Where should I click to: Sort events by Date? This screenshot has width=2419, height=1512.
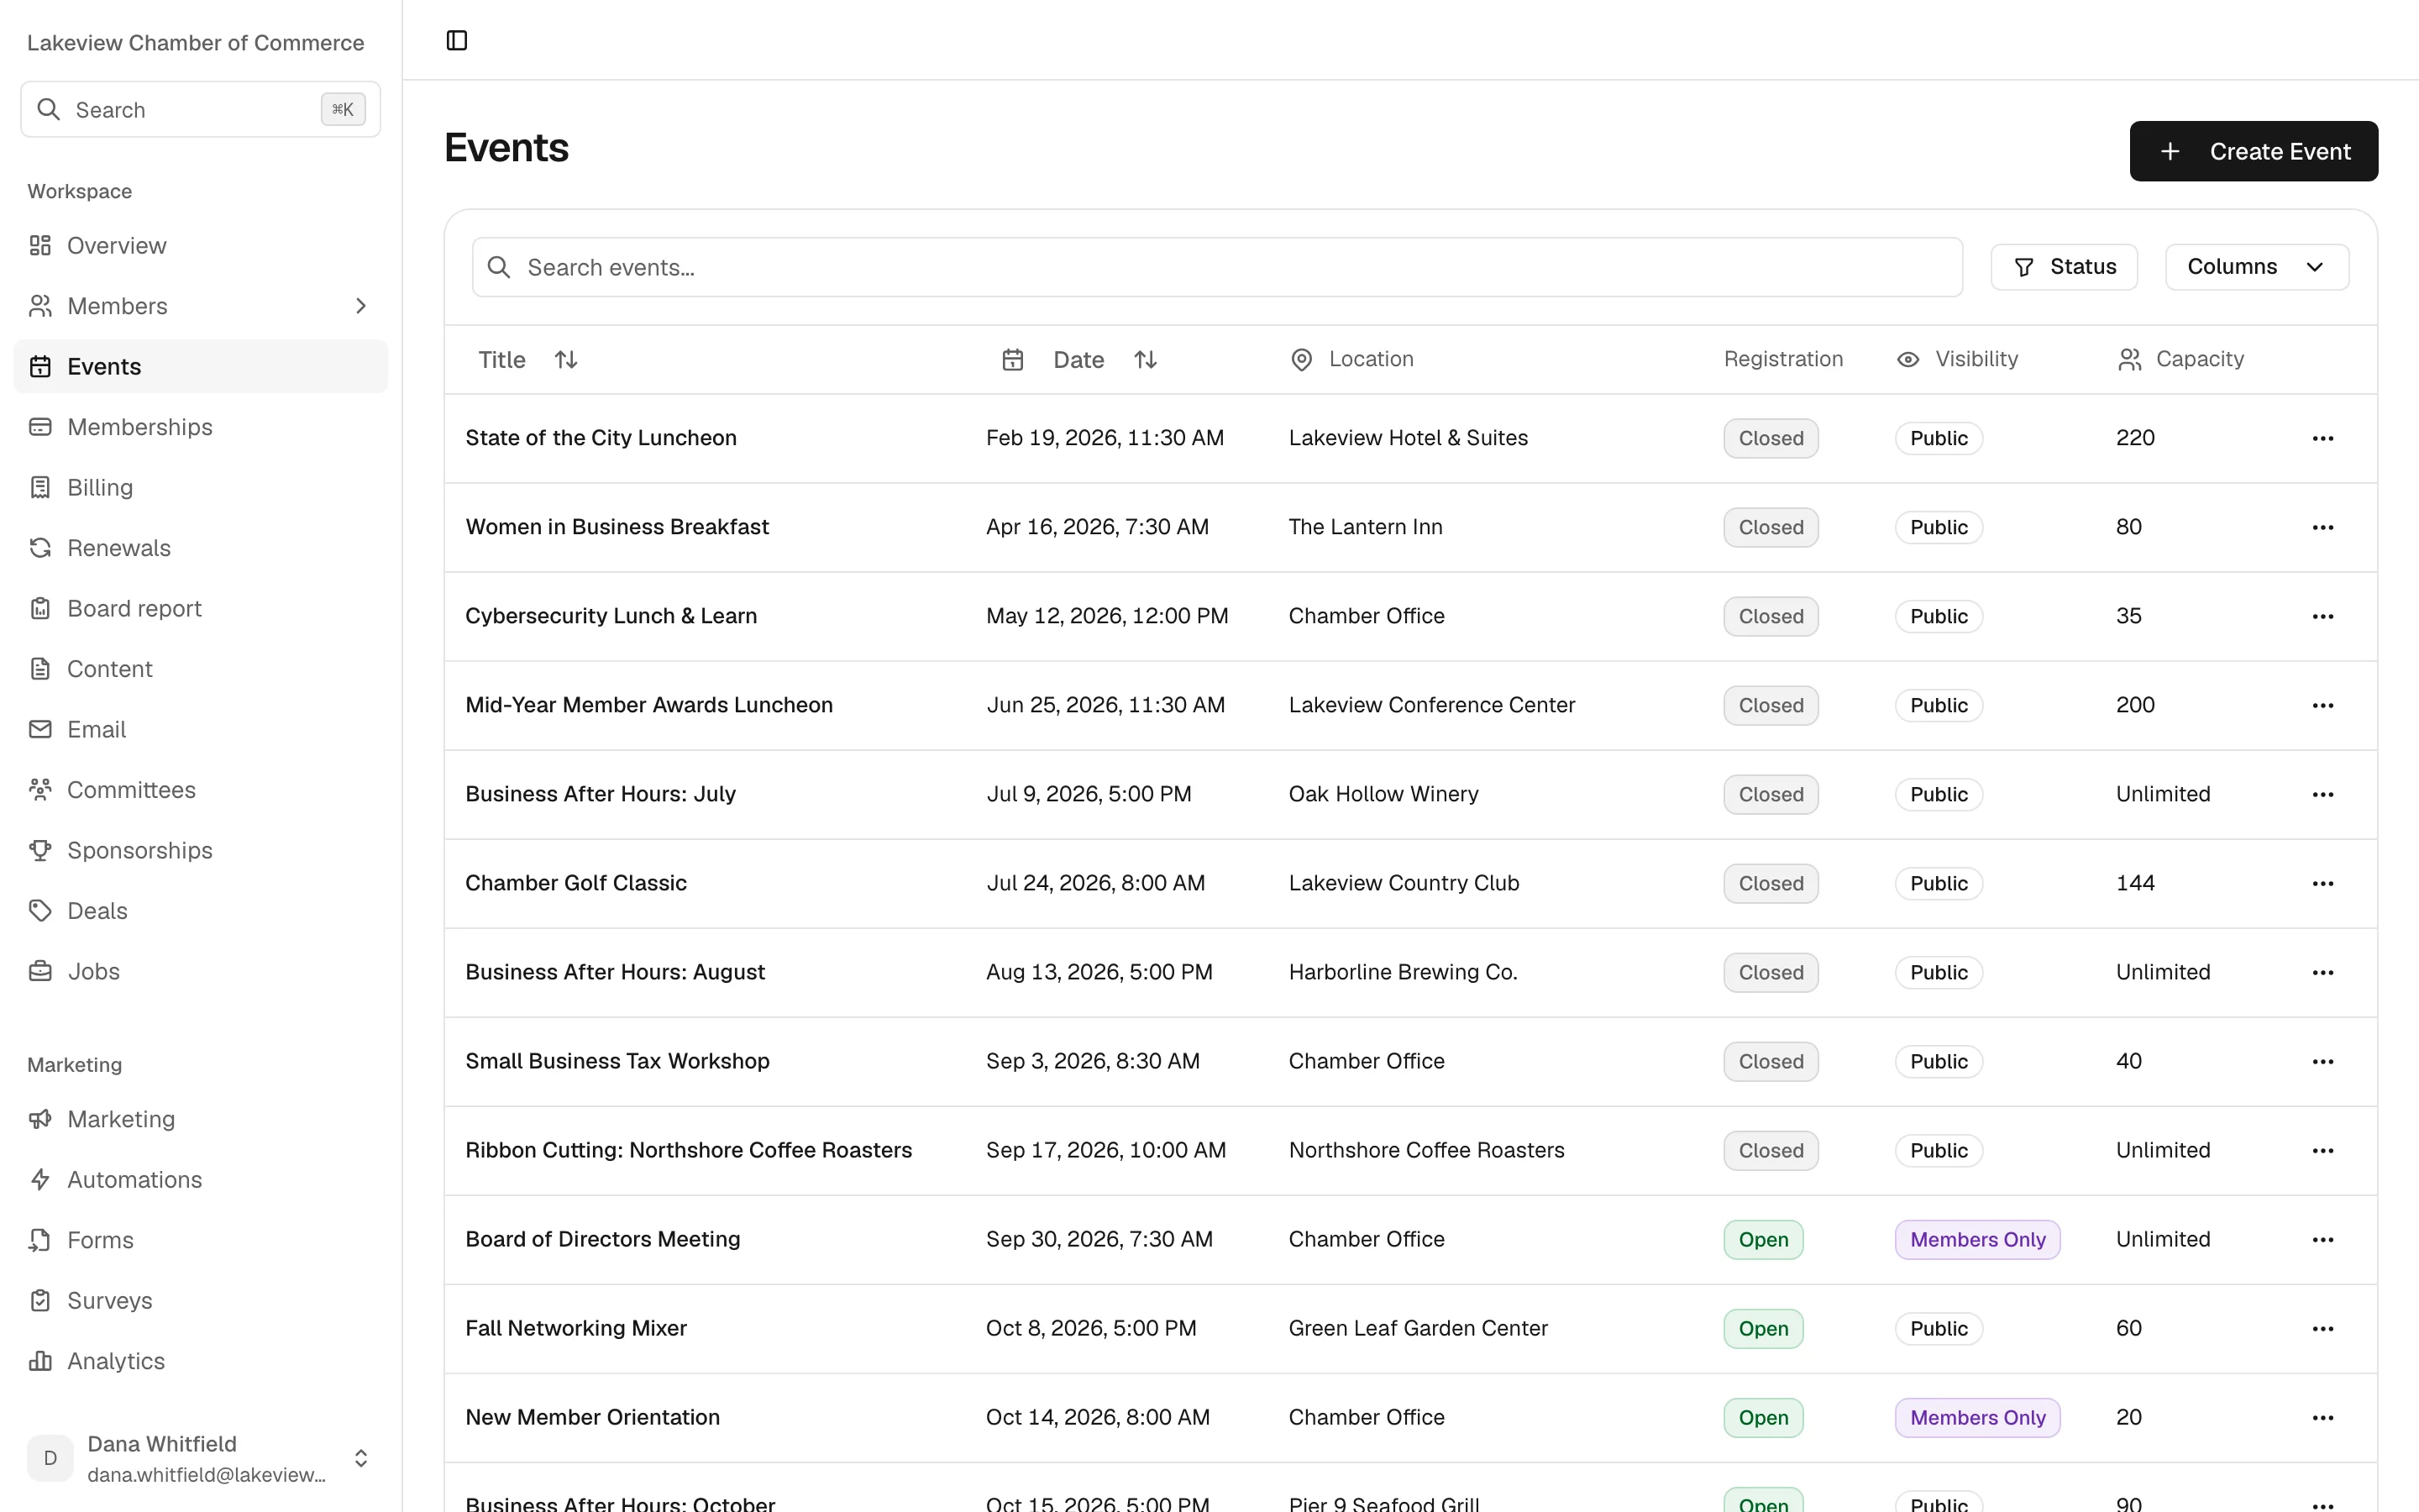(1079, 359)
